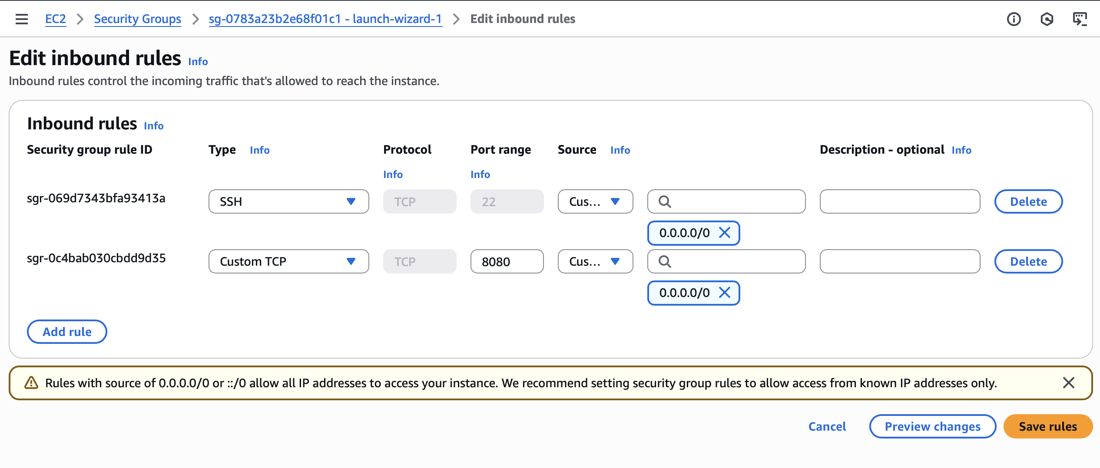Delete the SSH inbound rule
Image resolution: width=1100 pixels, height=468 pixels.
tap(1028, 201)
